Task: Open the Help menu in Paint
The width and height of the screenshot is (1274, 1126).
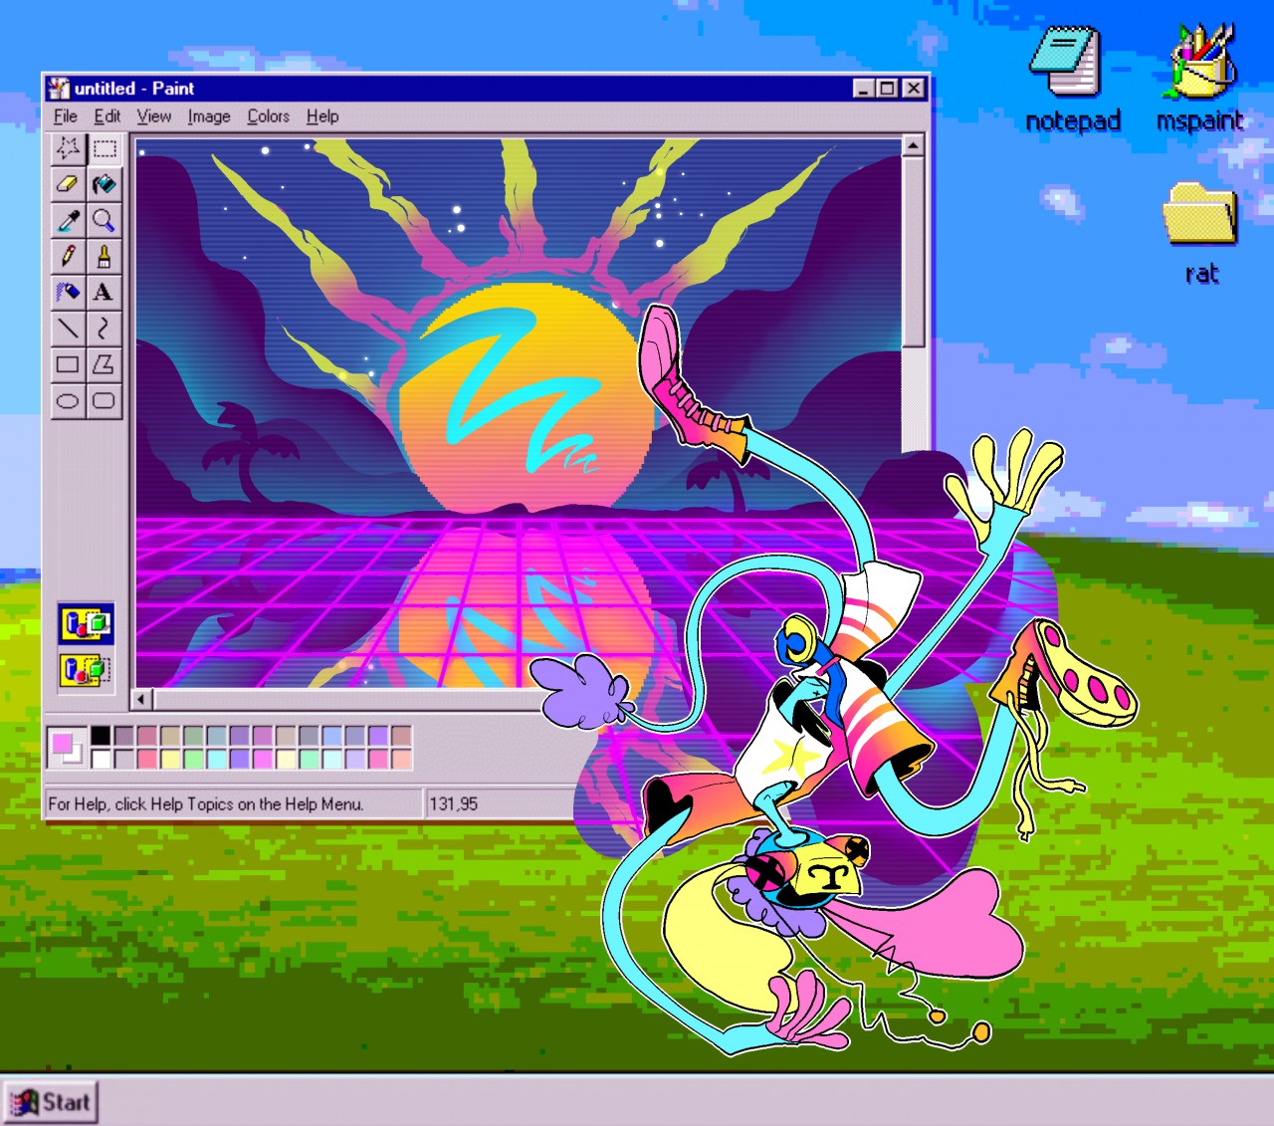Action: [322, 116]
